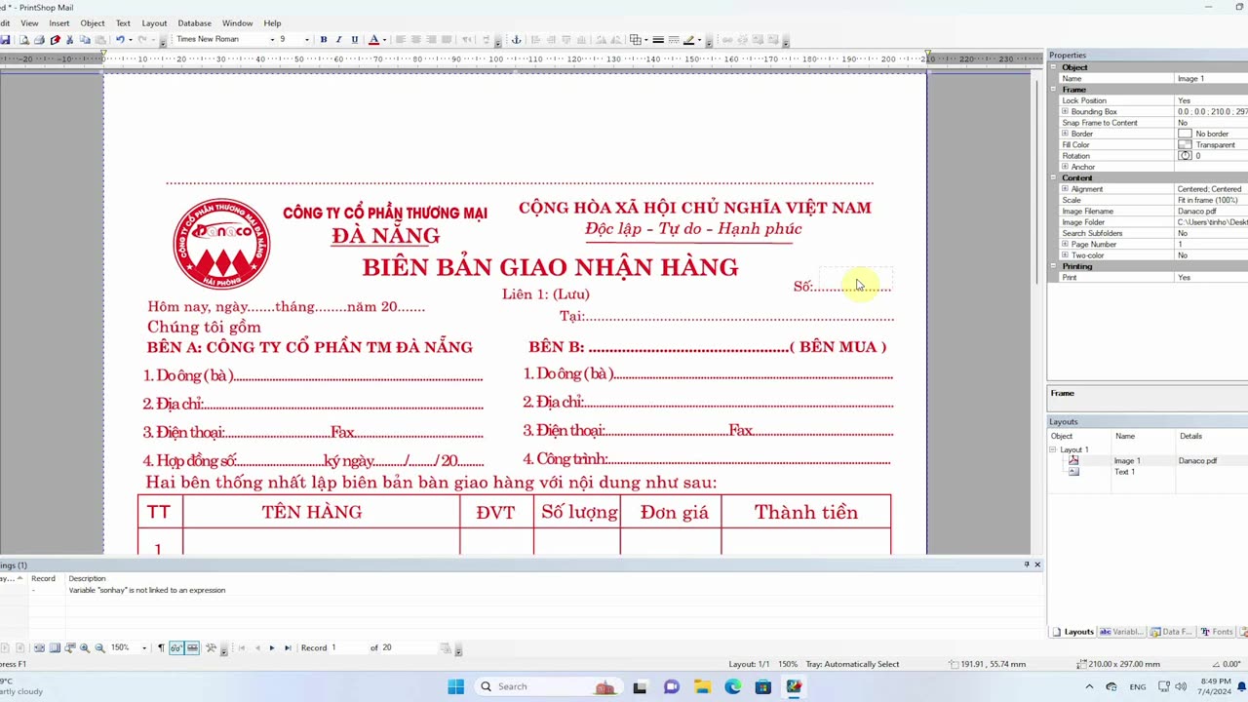This screenshot has height=702, width=1248.
Task: Toggle Bold formatting
Action: pyautogui.click(x=324, y=40)
